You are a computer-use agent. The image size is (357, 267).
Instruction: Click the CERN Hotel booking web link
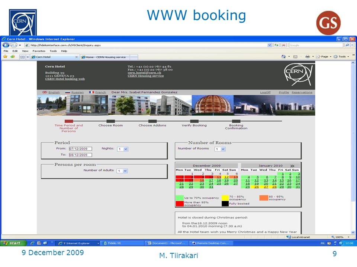click(x=65, y=79)
